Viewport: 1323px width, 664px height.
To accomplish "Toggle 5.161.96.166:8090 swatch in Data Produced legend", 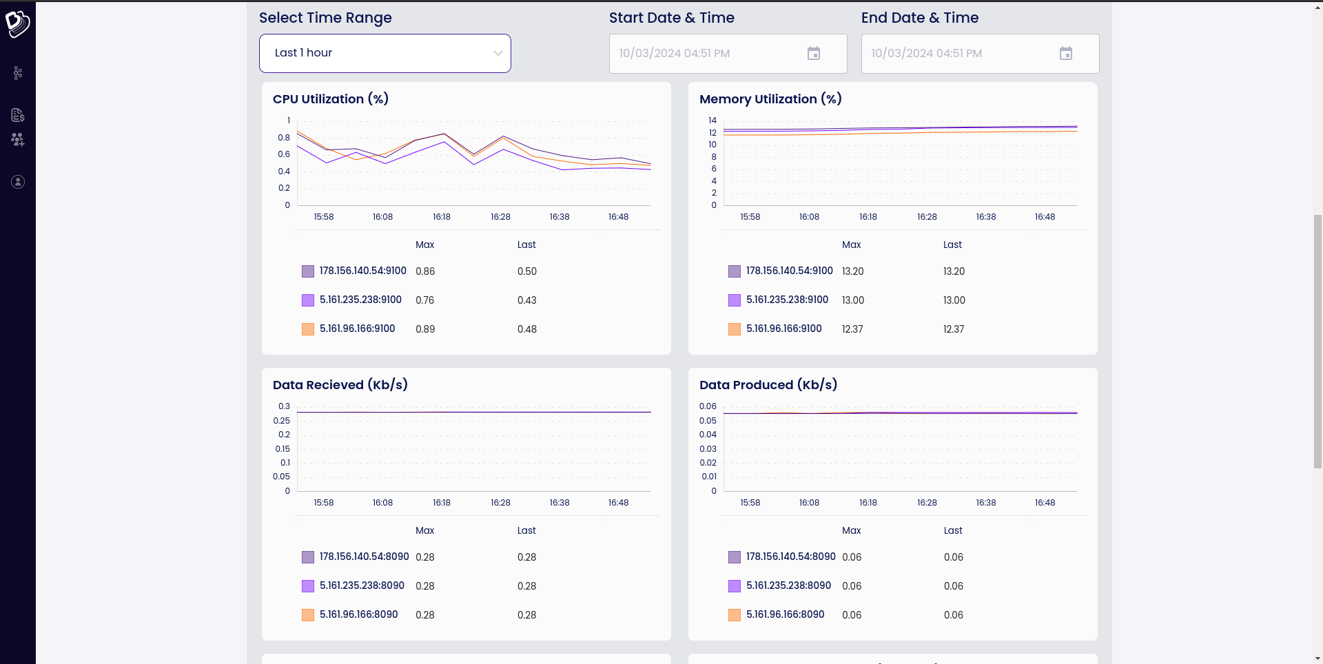I will pos(735,615).
